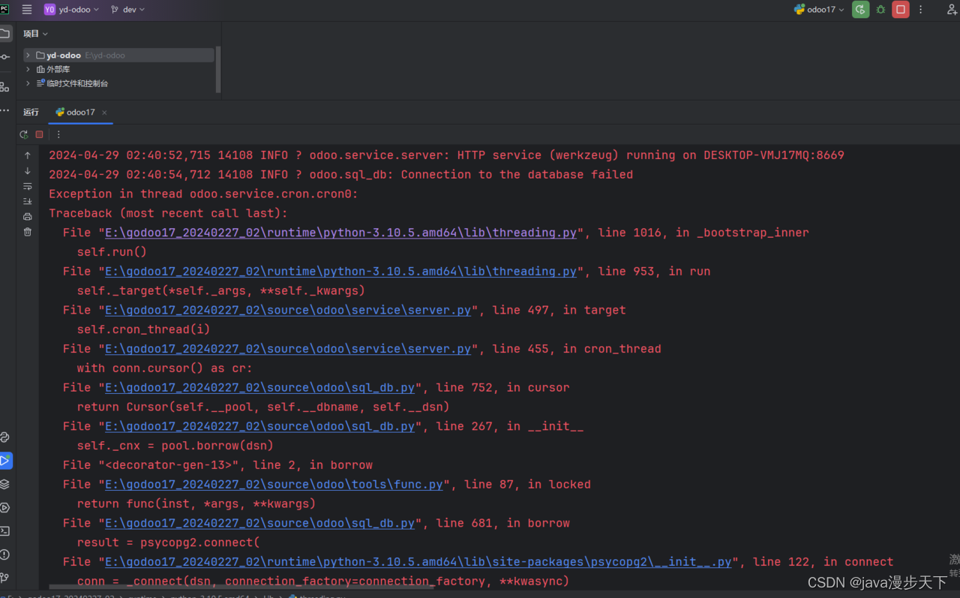Open the Python Packages tool window

[5, 437]
